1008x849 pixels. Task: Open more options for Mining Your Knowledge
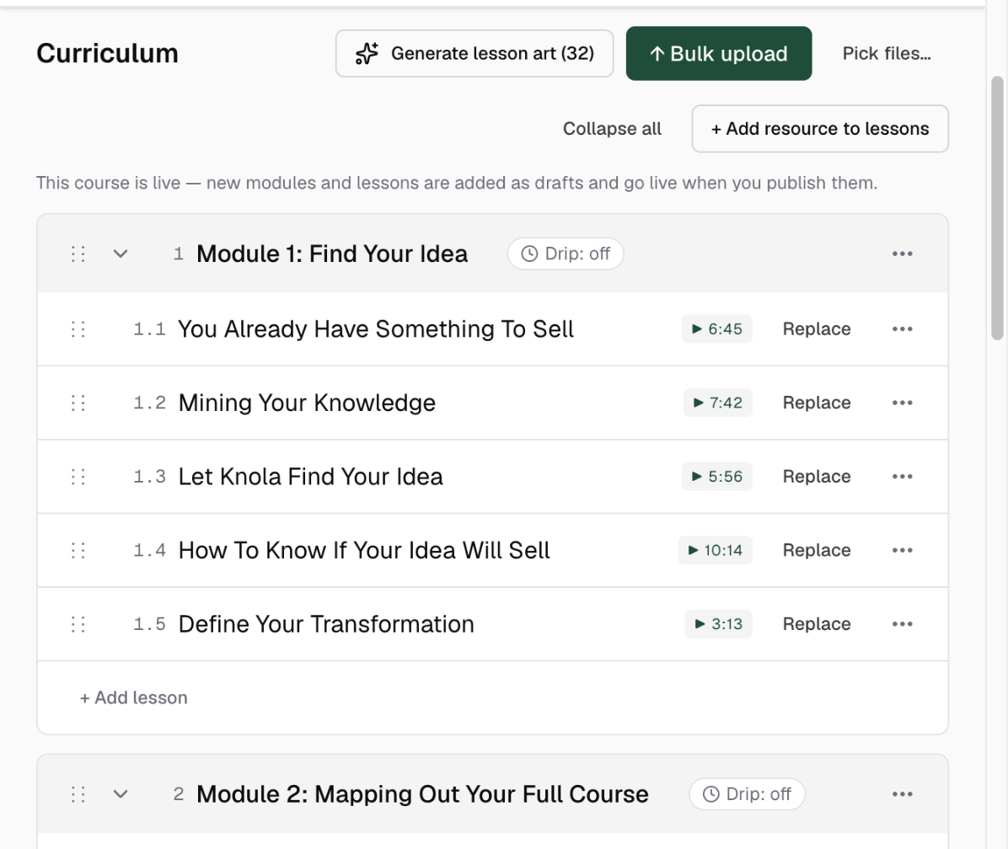pos(902,403)
